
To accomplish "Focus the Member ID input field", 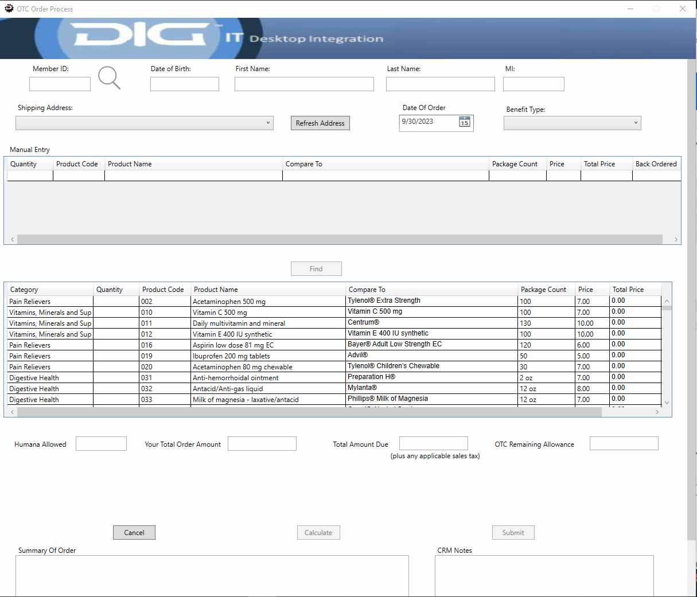I will (60, 84).
